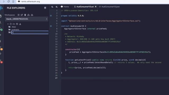Image resolution: width=169 pixels, height=95 pixels.
Task: Click the browser address bar remix.ethereum.org
Action: 31,2
